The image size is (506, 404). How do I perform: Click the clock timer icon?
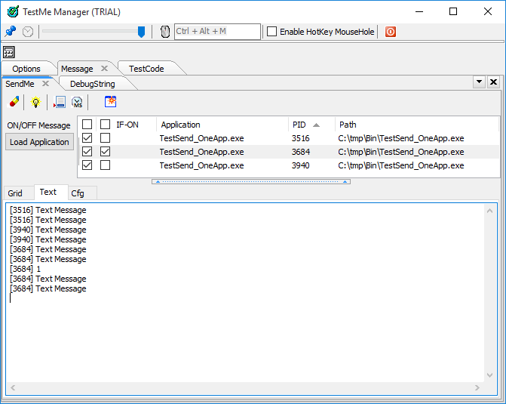point(28,32)
